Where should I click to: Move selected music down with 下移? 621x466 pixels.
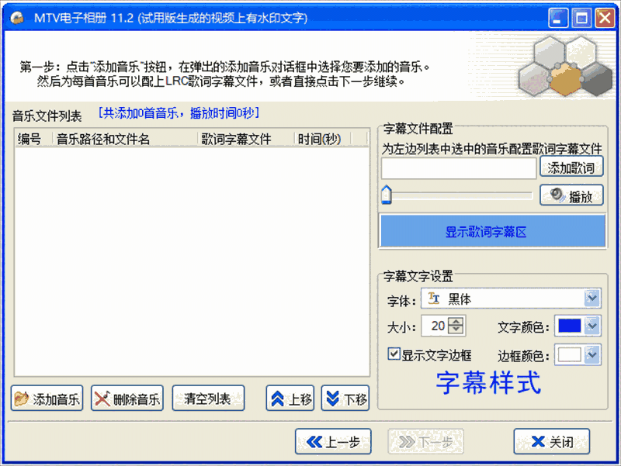pos(345,399)
